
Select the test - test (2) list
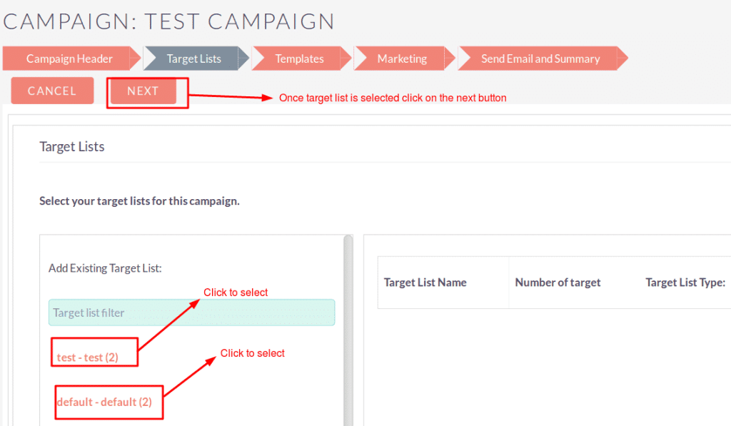pyautogui.click(x=88, y=357)
